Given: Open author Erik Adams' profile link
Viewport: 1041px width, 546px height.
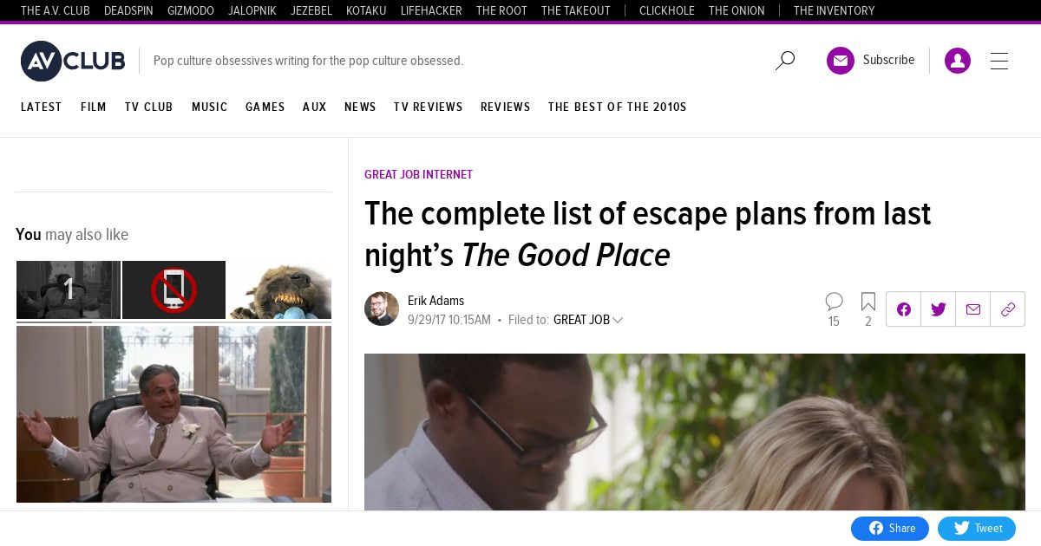Looking at the screenshot, I should tap(435, 301).
